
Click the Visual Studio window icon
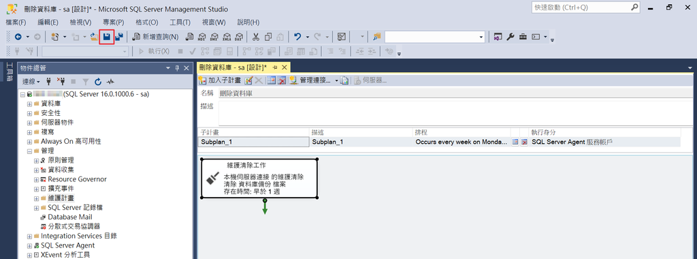click(498, 37)
